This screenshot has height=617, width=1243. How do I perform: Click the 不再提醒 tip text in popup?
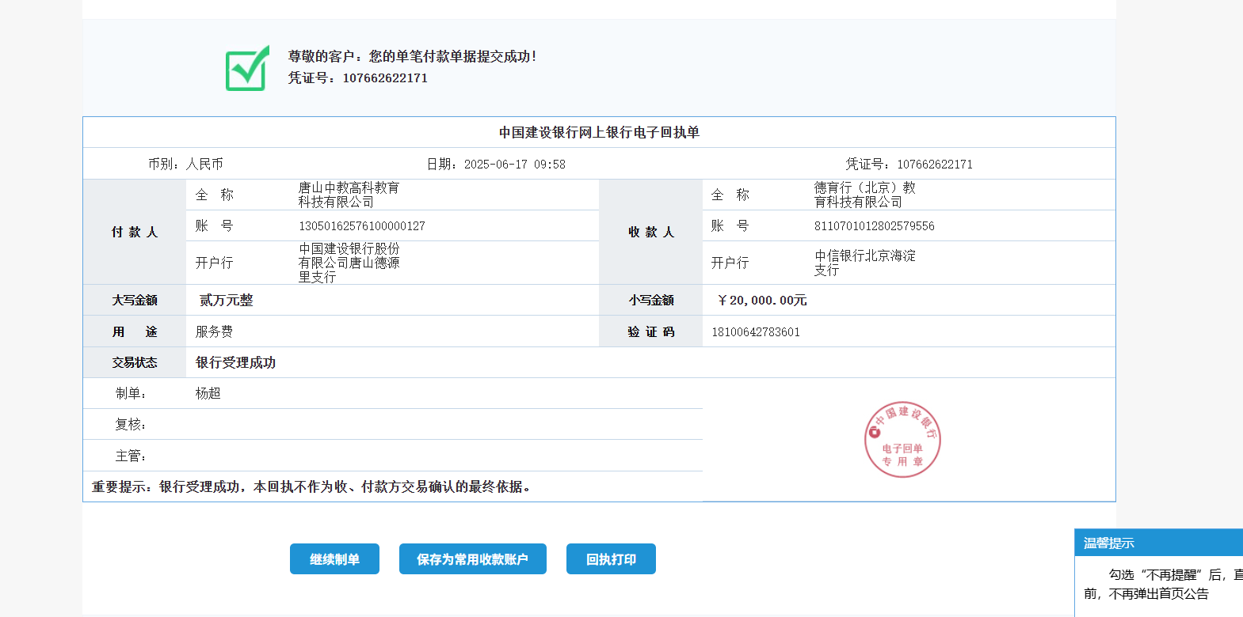pyautogui.click(x=1163, y=584)
